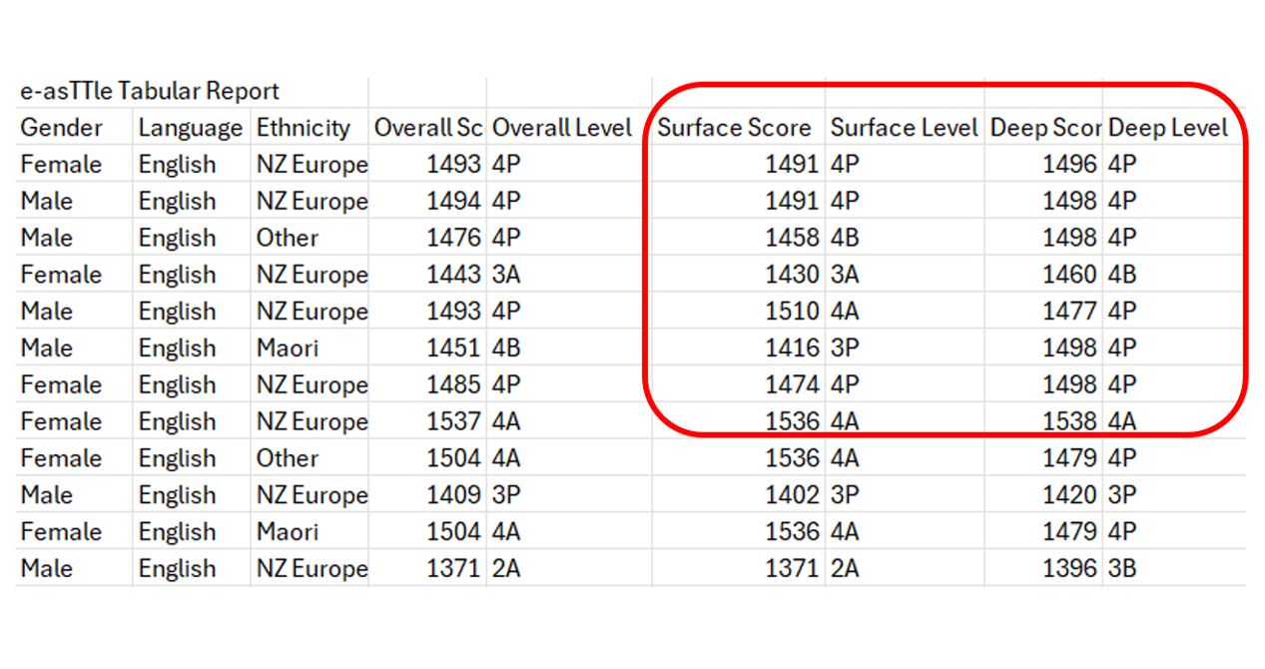Click the deep score cell 1460
Image resolution: width=1265 pixels, height=669 pixels.
click(1069, 275)
